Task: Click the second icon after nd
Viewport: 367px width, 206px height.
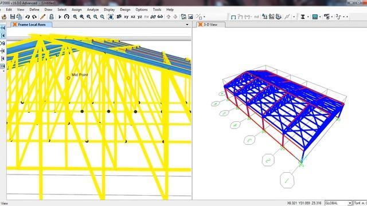Action: (271, 17)
